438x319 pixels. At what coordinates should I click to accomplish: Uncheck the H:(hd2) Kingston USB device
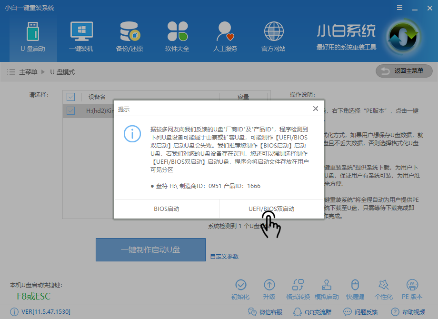(x=70, y=110)
